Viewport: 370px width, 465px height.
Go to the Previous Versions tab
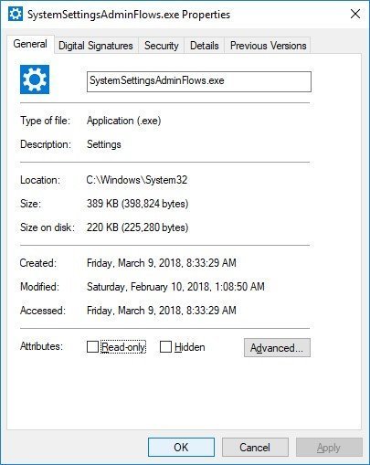[x=268, y=46]
